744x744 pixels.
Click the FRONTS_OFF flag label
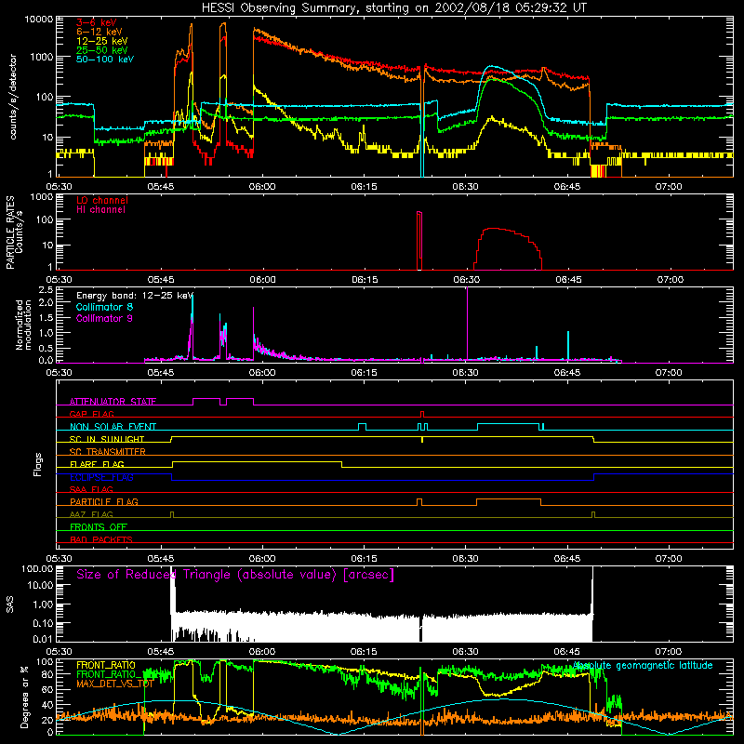coord(99,526)
